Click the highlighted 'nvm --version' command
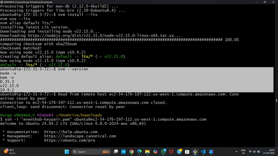 coord(73,69)
